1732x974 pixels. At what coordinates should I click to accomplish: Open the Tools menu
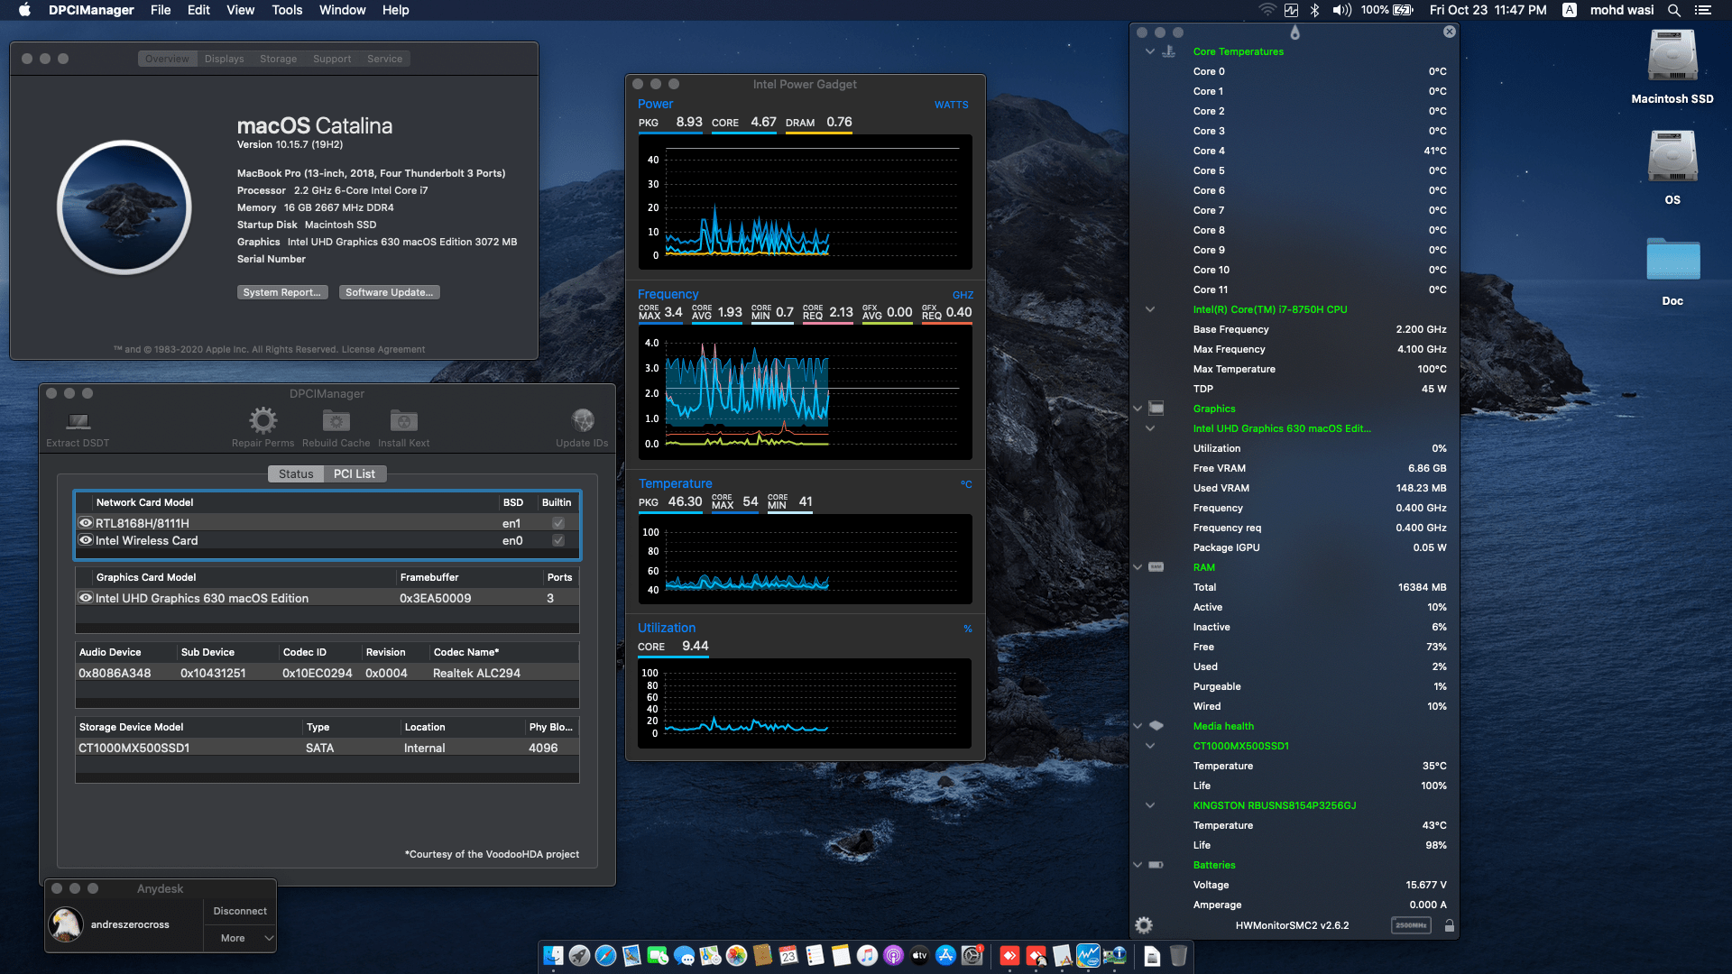(286, 10)
